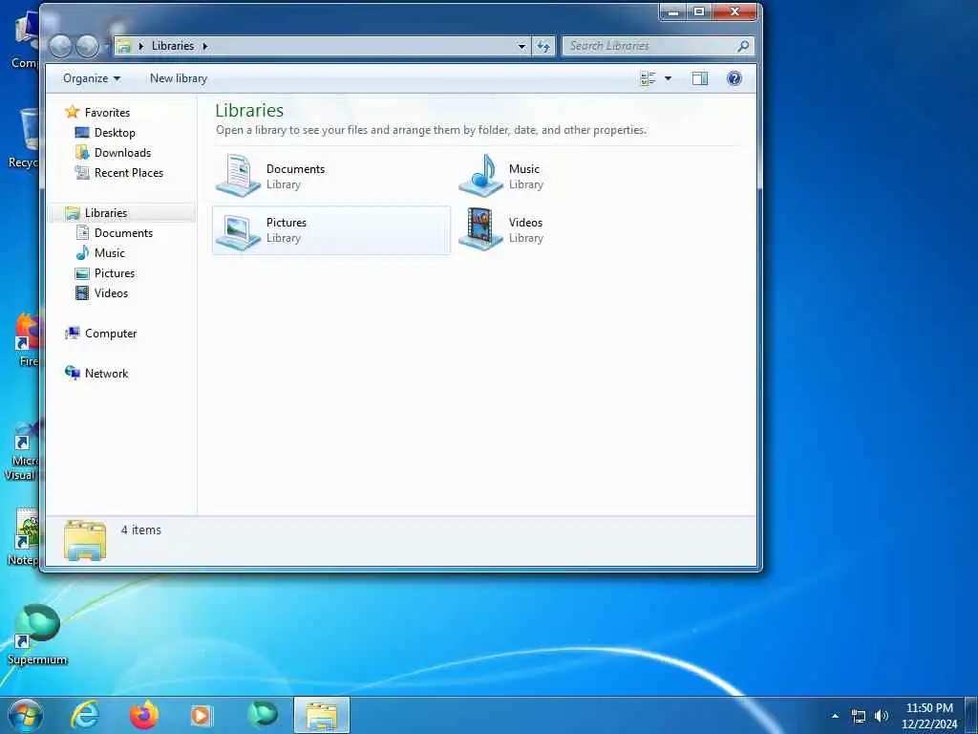Viewport: 978px width, 734px height.
Task: Open the Music library icon in main pane
Action: pyautogui.click(x=480, y=176)
